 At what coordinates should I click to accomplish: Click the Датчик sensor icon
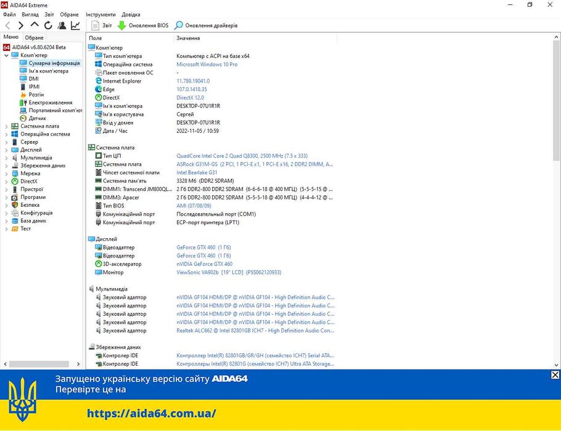[x=23, y=118]
